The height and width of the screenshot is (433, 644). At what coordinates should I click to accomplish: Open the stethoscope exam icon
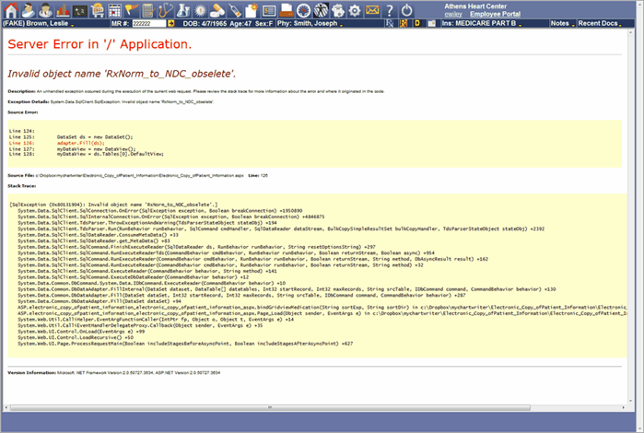163,9
